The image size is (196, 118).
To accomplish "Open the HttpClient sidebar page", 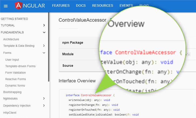I will (10, 113).
